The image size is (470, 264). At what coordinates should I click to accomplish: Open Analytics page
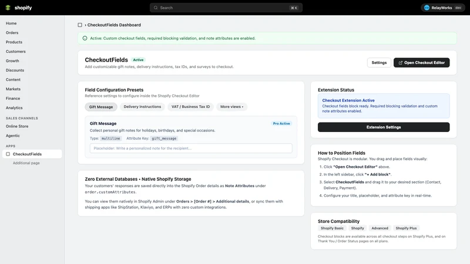pos(14,108)
